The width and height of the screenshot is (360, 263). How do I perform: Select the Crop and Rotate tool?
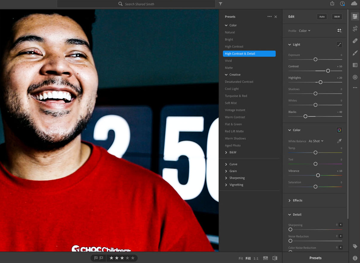point(355,29)
